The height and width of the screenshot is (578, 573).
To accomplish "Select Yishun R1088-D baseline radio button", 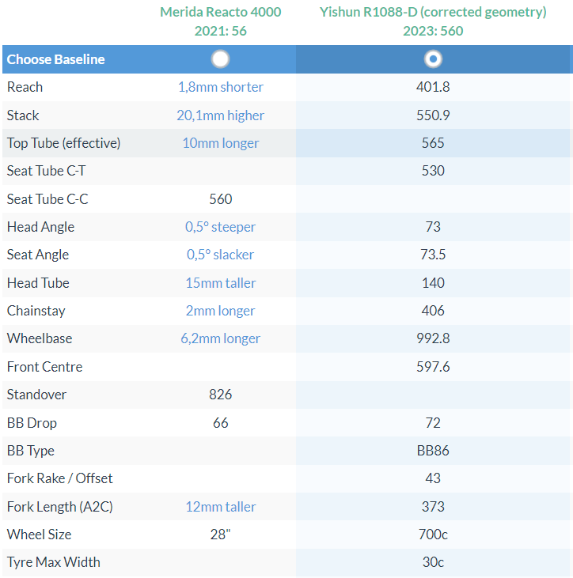I will [x=433, y=59].
